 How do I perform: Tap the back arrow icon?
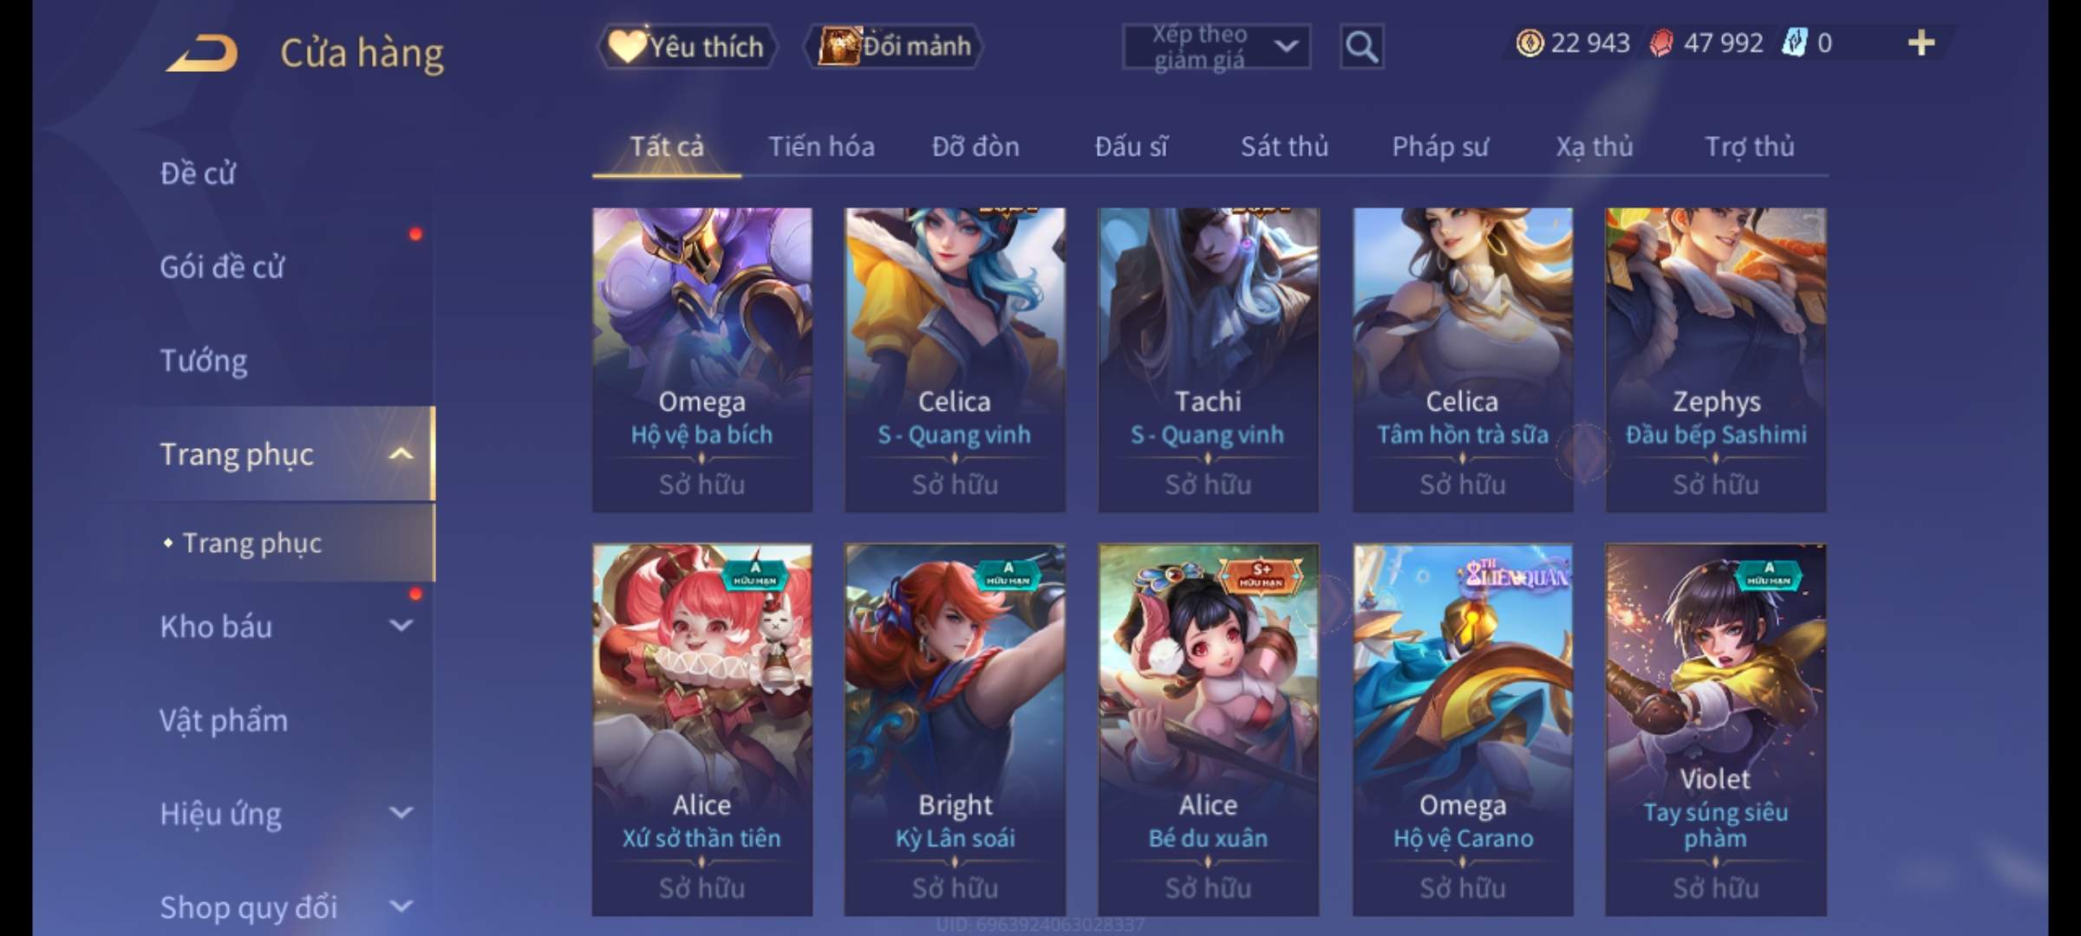[x=202, y=54]
